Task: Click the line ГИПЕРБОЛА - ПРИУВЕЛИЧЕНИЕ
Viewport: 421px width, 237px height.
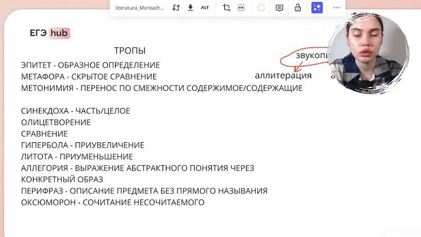Action: coord(82,145)
